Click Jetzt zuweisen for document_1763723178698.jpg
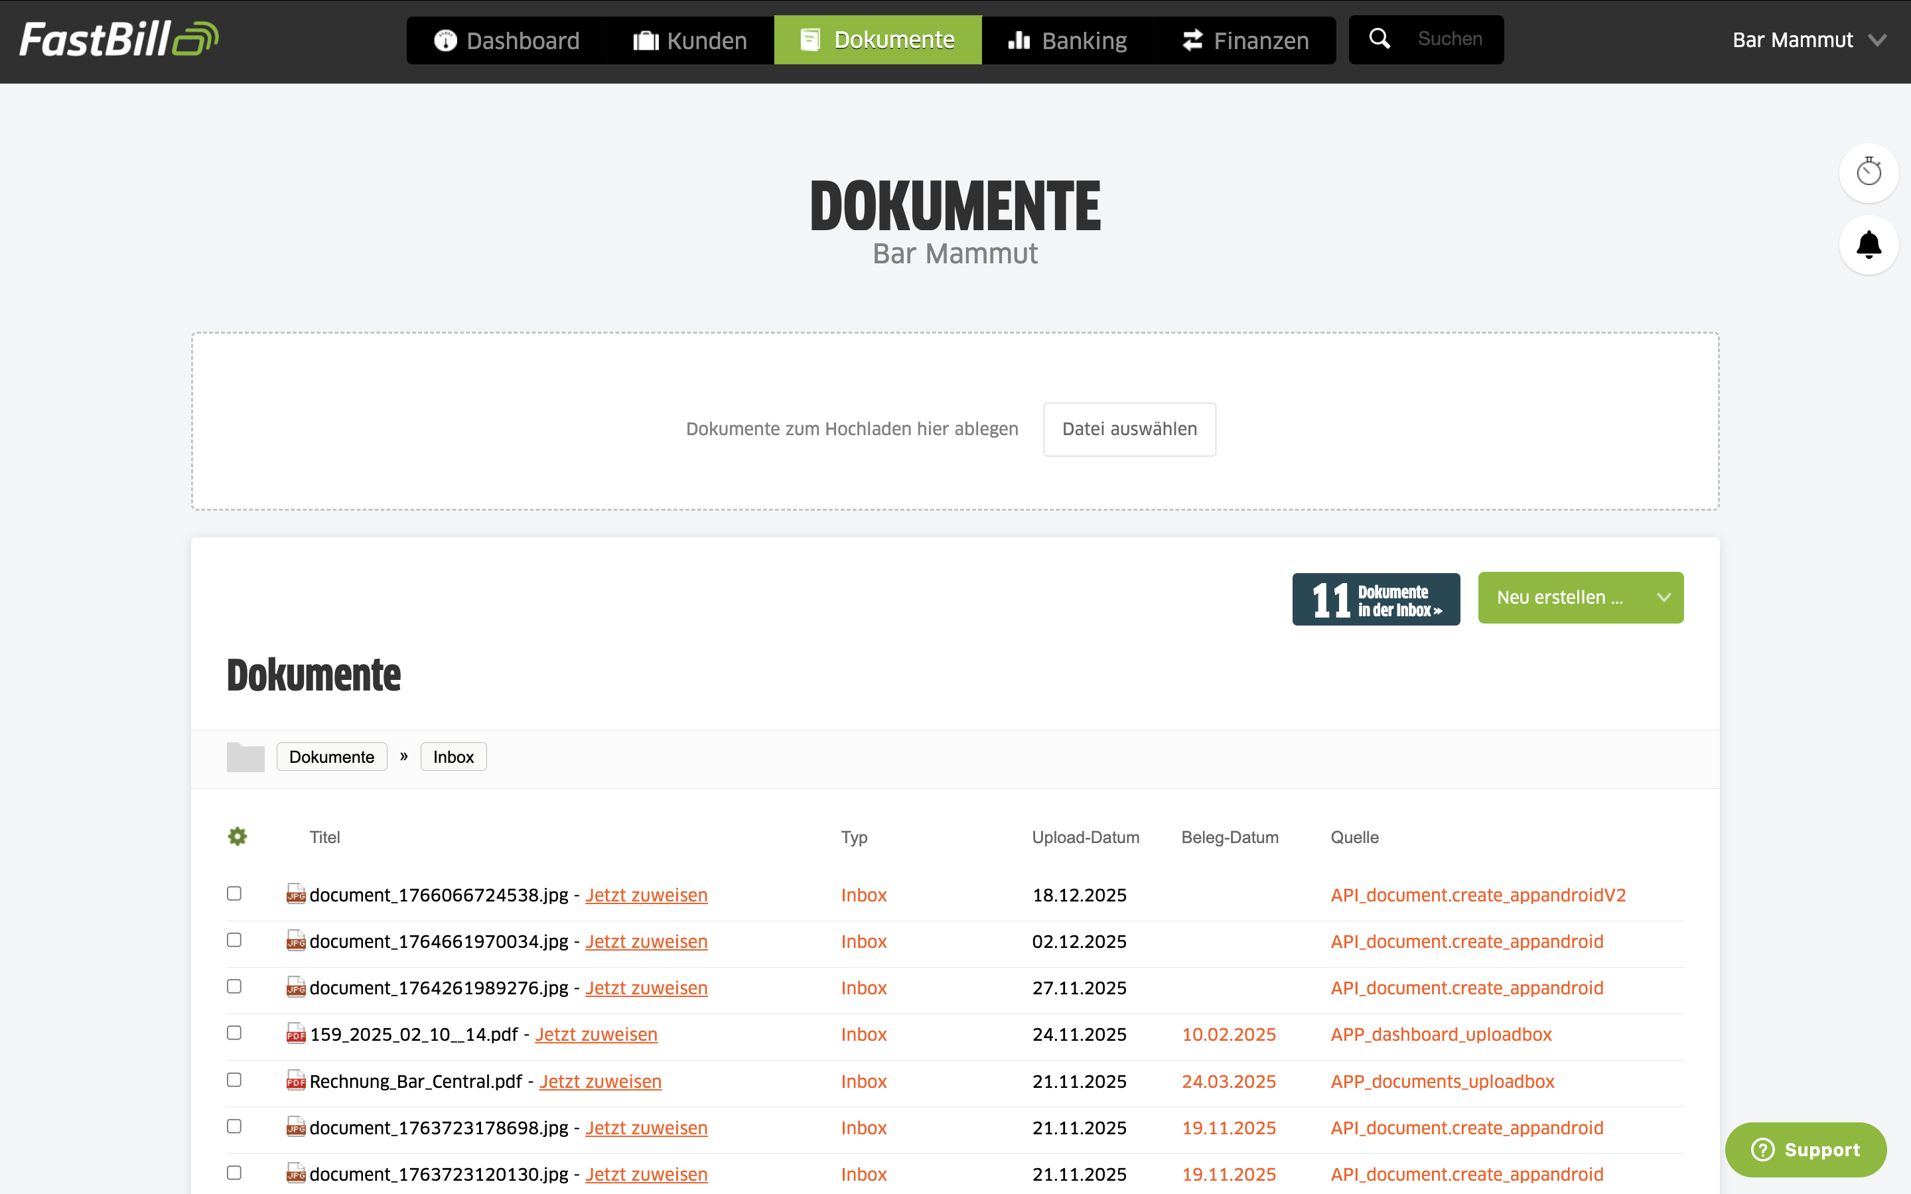The width and height of the screenshot is (1911, 1194). tap(646, 1128)
